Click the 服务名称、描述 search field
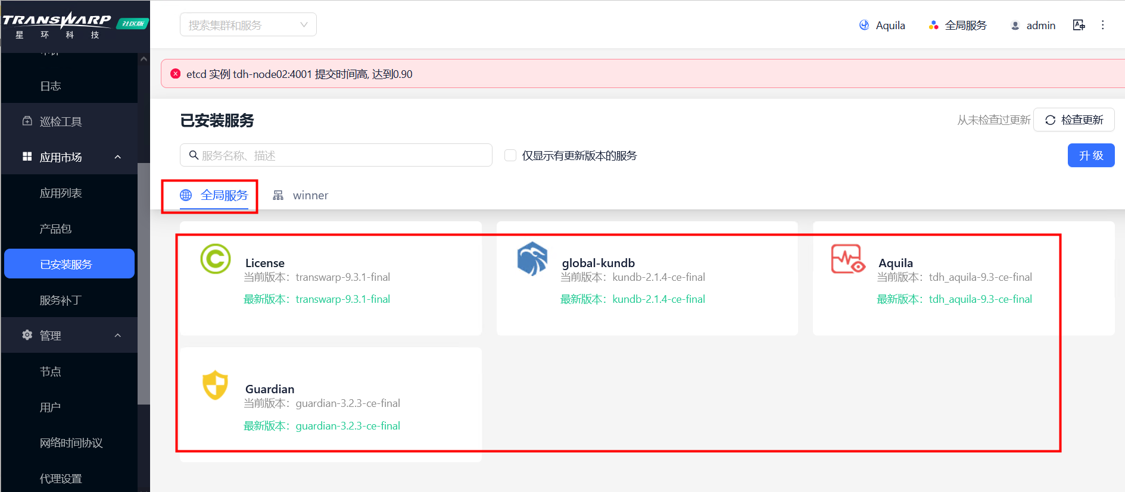Viewport: 1125px width, 492px height. (x=336, y=155)
